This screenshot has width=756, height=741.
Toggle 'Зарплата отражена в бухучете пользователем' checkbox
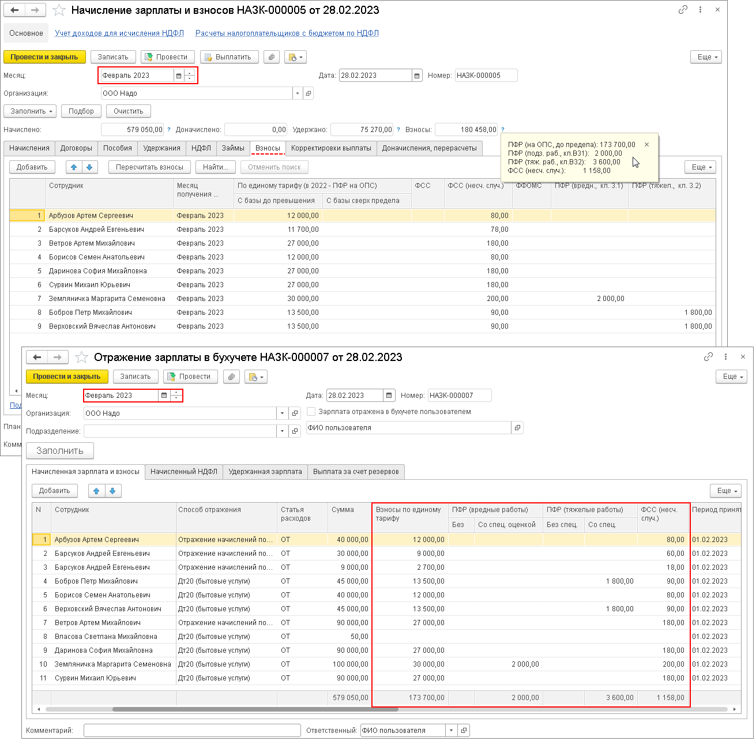pyautogui.click(x=311, y=412)
